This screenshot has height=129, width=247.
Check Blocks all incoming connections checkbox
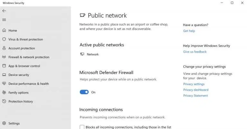[82, 127]
